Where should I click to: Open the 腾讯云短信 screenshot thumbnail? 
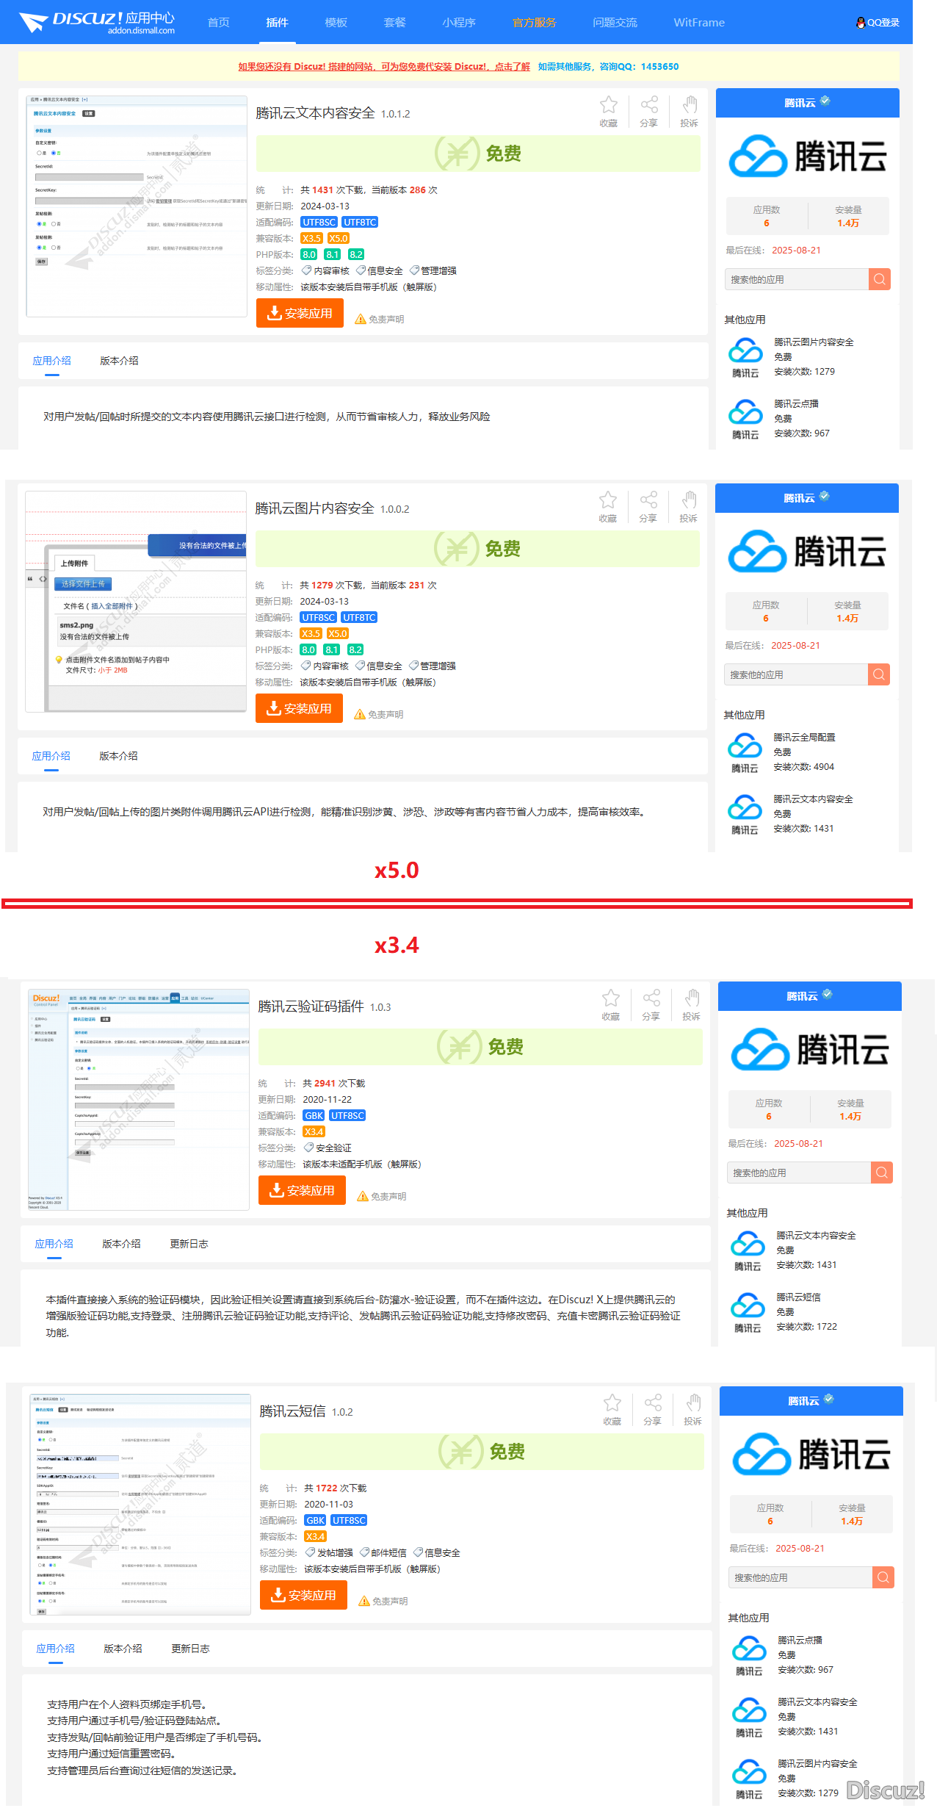[x=140, y=1505]
